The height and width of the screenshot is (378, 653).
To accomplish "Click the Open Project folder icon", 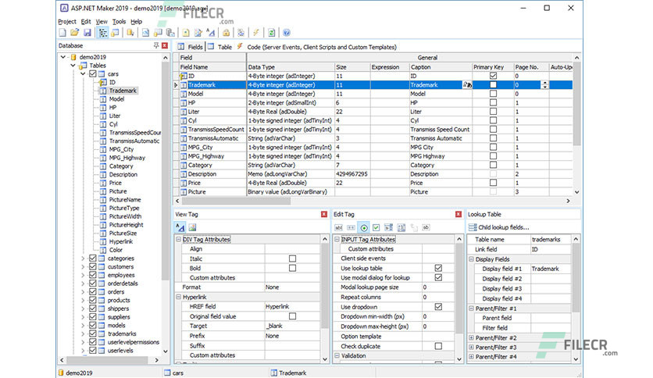I will point(74,33).
